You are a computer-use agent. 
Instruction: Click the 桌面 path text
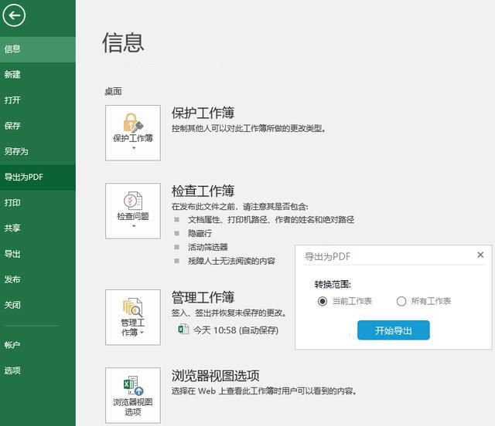pyautogui.click(x=114, y=92)
